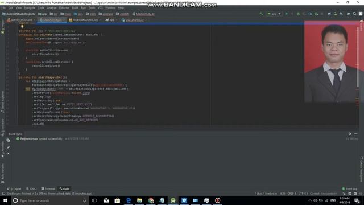Click the startDispatcher function name in code
The height and width of the screenshot is (205, 364).
coord(50,77)
